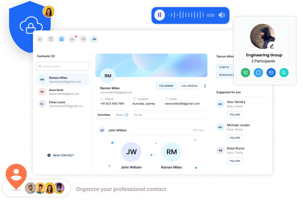Open the Contacts icon in top navigation
Image resolution: width=303 pixels, height=200 pixels.
(x=61, y=39)
